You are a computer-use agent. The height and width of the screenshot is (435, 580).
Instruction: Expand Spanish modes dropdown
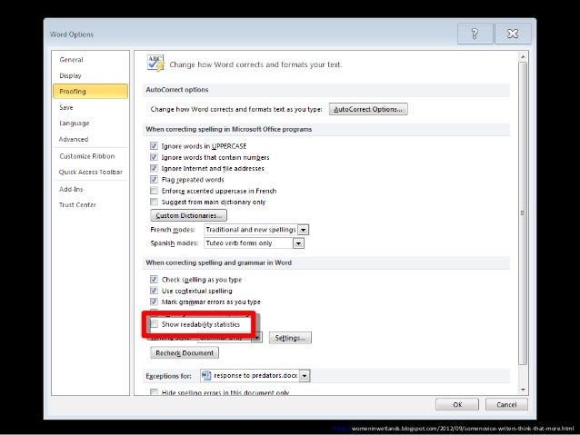point(298,243)
